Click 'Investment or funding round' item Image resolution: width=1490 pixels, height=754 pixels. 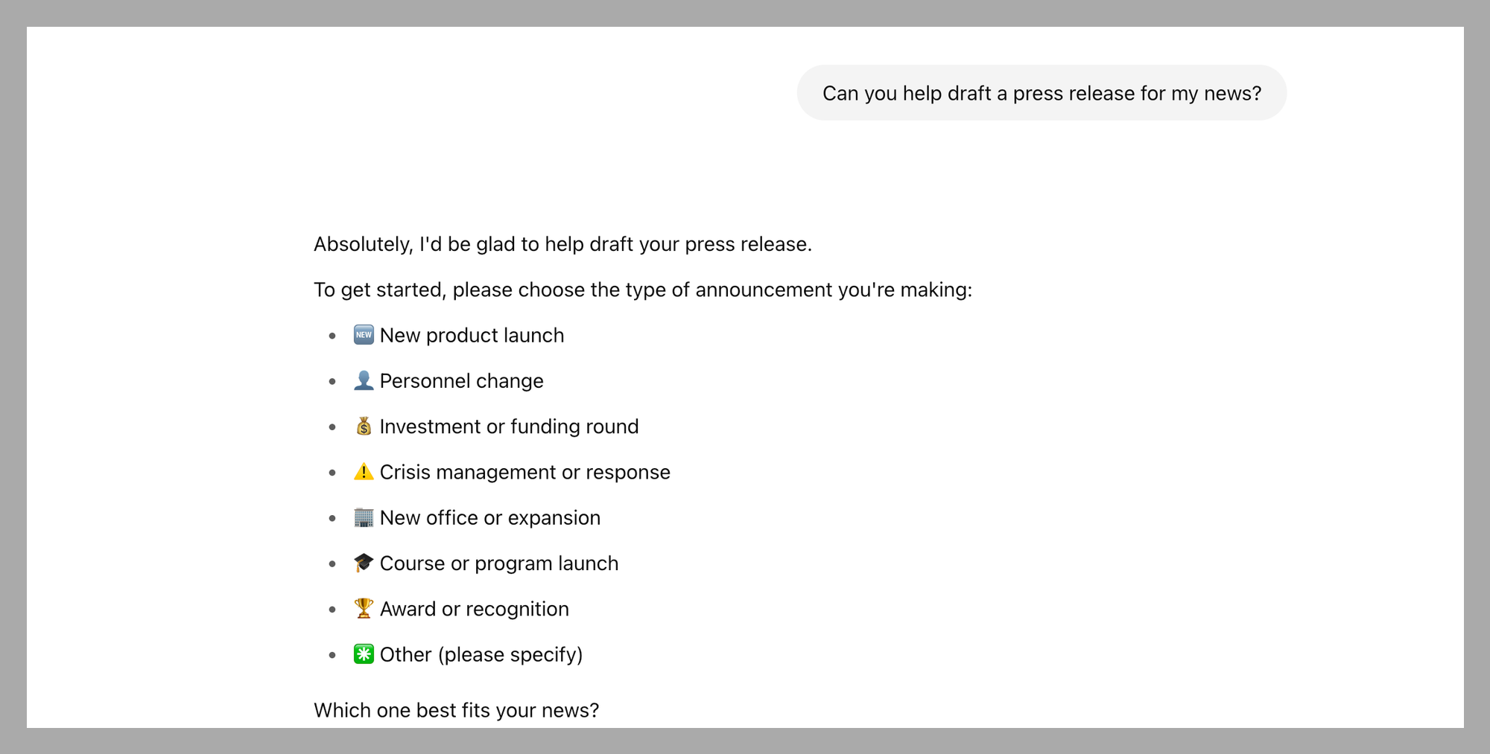click(x=509, y=426)
